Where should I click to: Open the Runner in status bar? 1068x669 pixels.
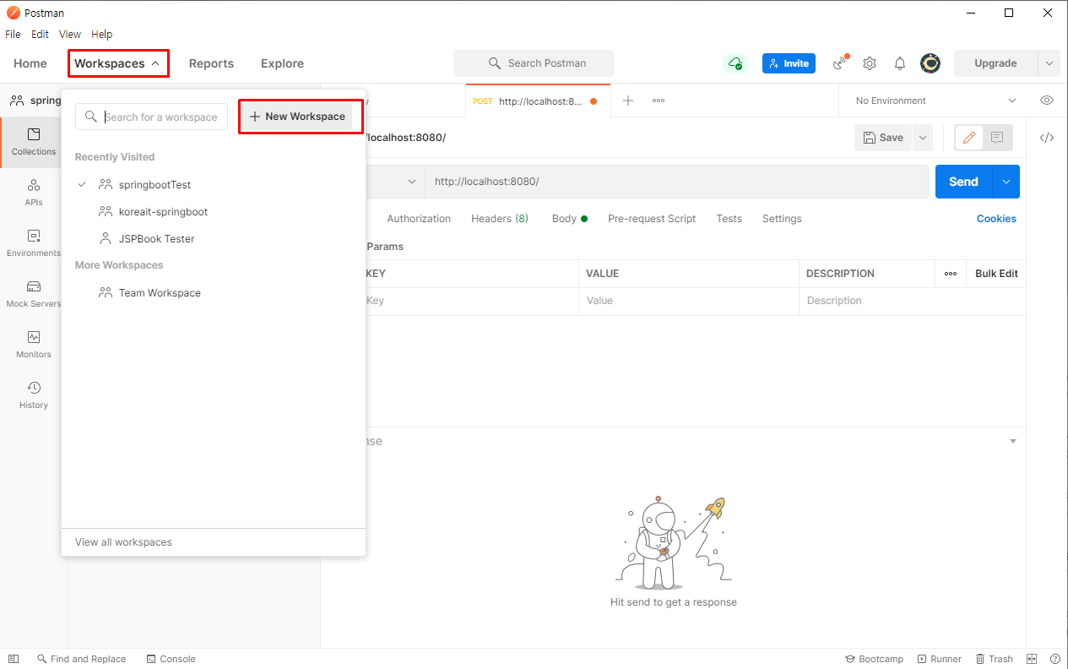(x=940, y=659)
